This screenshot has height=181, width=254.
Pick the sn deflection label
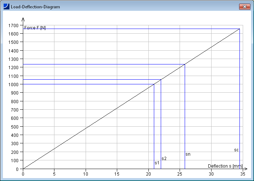click(x=188, y=154)
